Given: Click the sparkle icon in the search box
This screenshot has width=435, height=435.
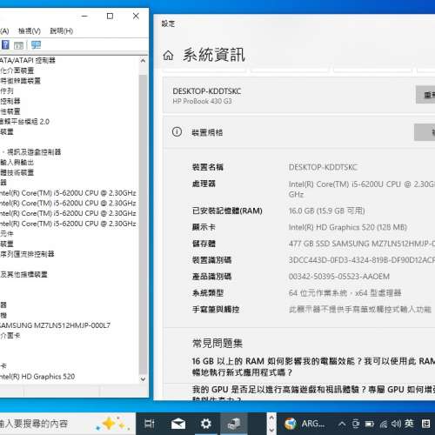Looking at the screenshot, I should coord(113,424).
